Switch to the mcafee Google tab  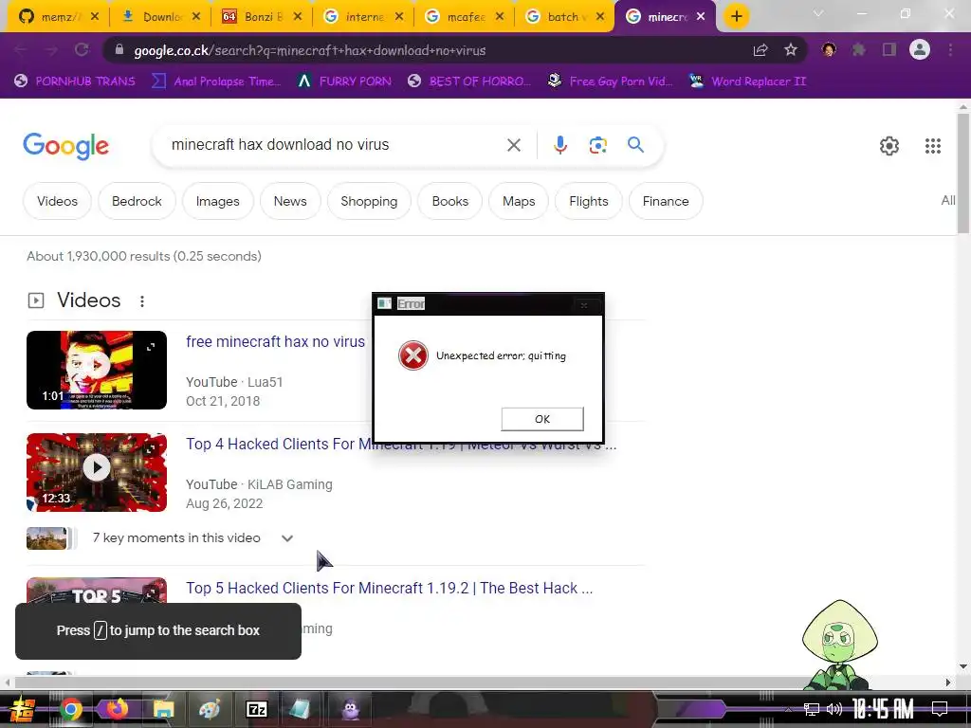465,17
